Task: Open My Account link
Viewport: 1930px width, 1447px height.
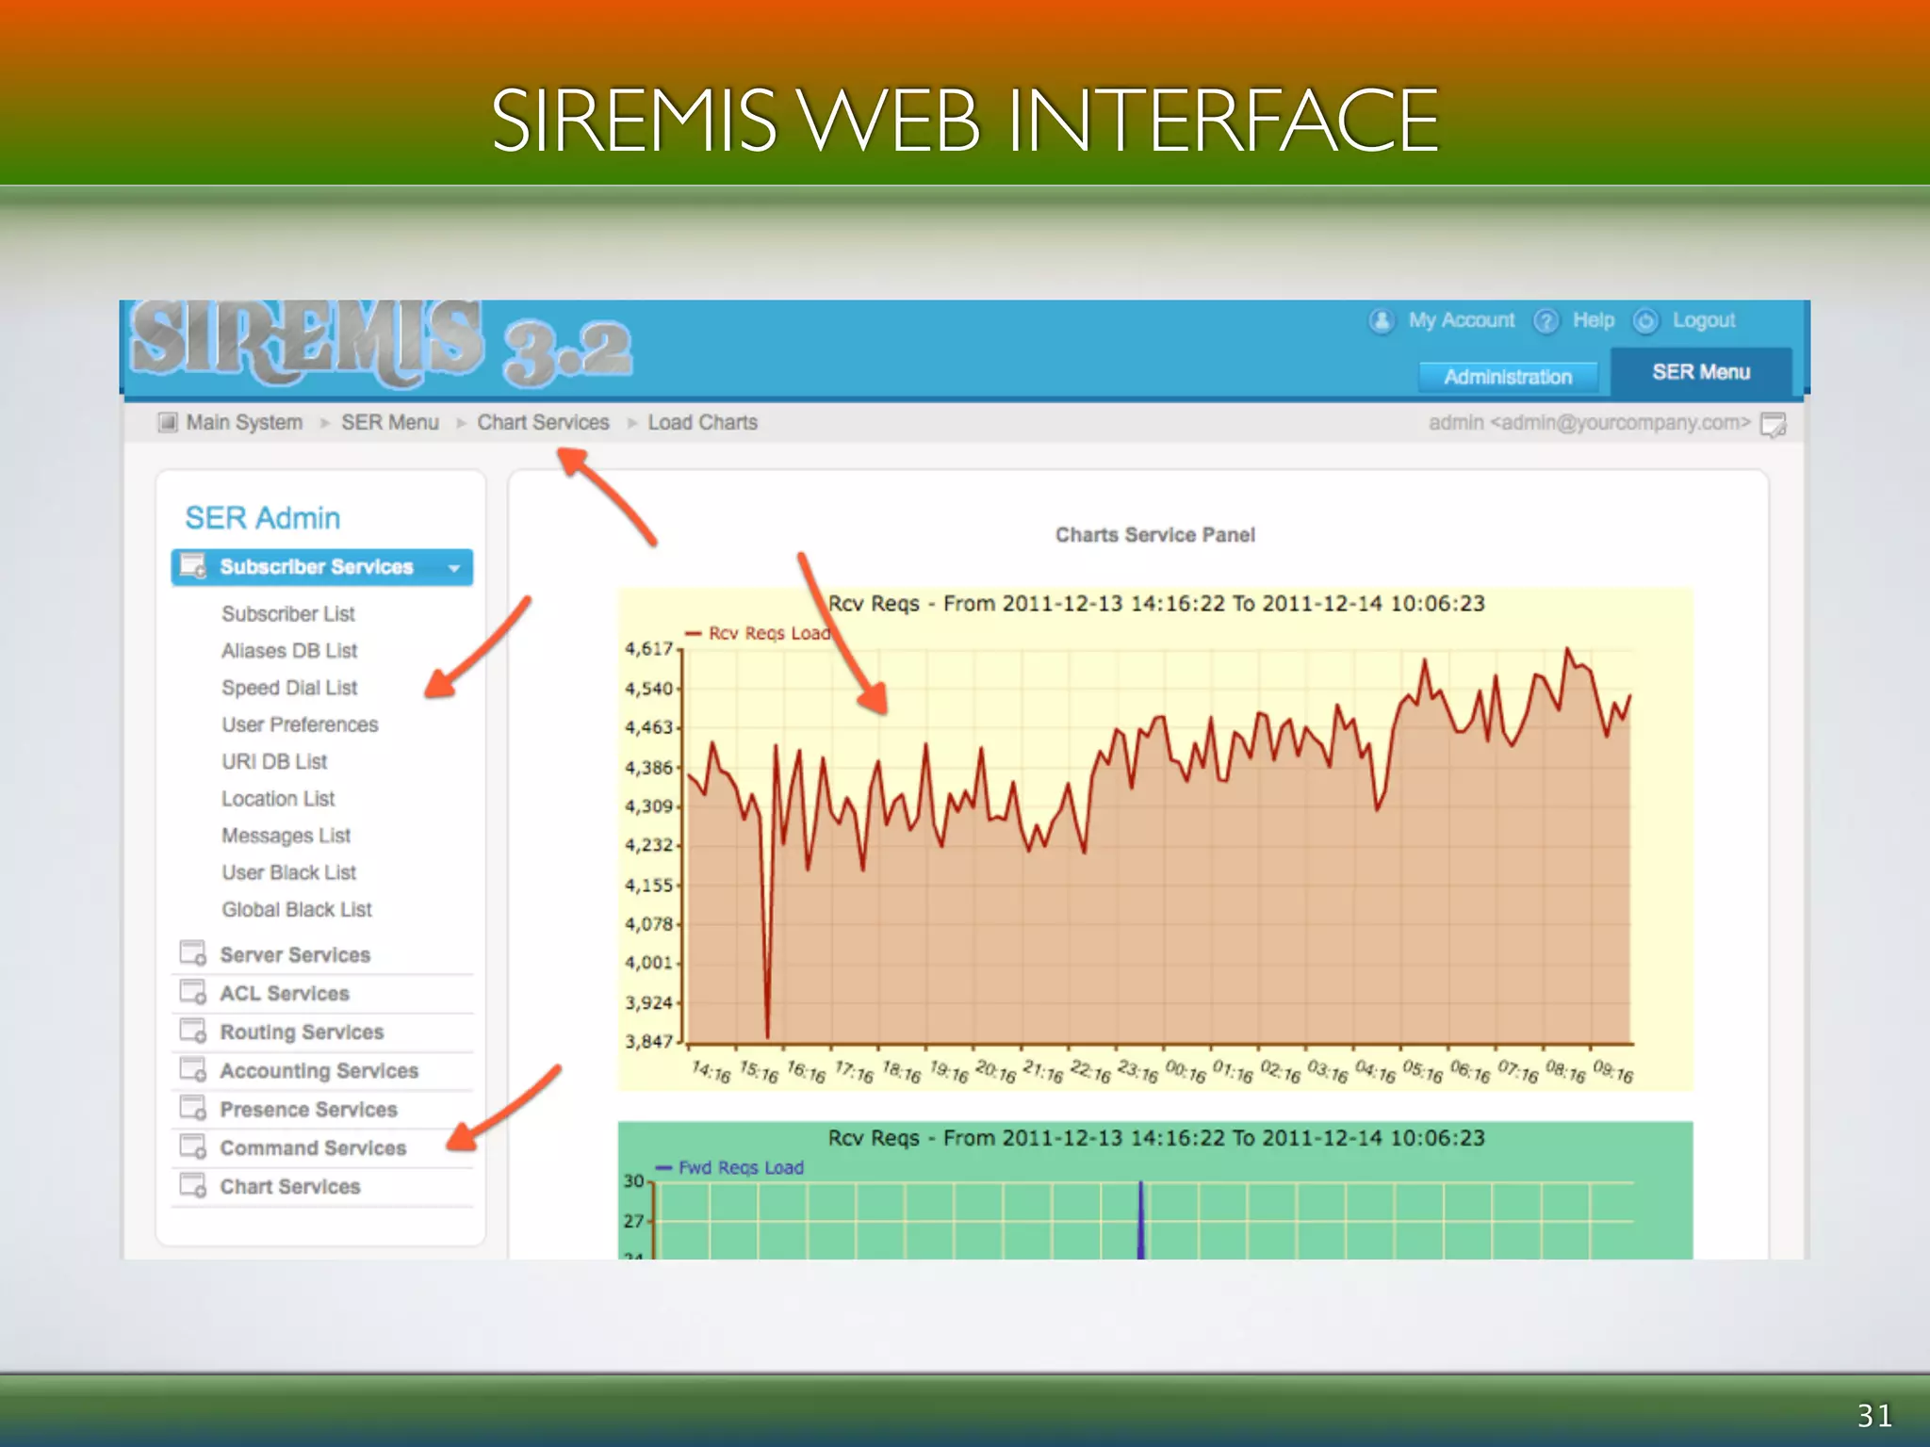Action: coord(1462,320)
